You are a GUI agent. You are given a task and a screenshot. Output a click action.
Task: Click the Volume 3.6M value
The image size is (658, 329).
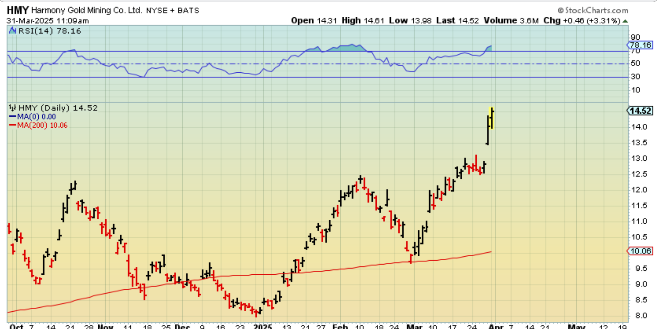[511, 21]
